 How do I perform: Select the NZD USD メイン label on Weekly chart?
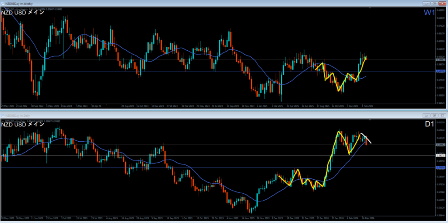pyautogui.click(x=23, y=12)
